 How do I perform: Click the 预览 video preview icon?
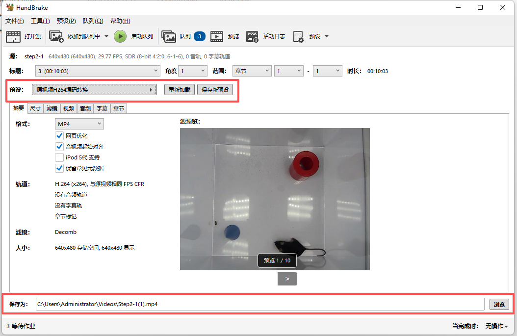click(217, 36)
